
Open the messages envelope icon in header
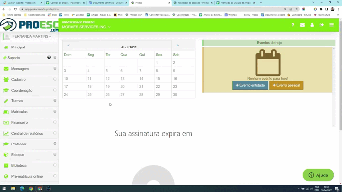(x=302, y=25)
